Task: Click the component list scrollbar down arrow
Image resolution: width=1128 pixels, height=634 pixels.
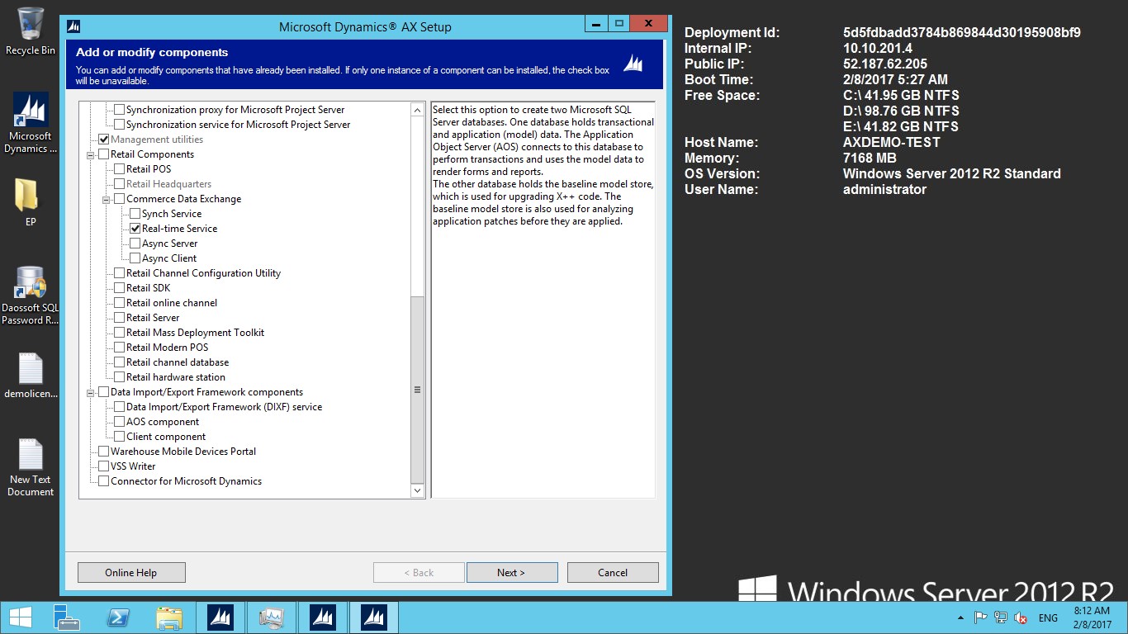Action: 417,491
